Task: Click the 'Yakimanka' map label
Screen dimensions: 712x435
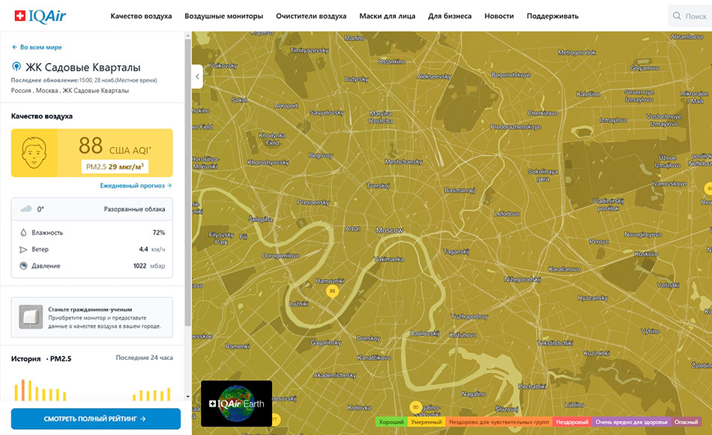Action: (x=389, y=259)
